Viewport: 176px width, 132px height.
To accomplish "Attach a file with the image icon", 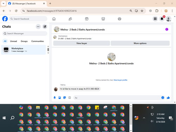I will pos(59,98).
